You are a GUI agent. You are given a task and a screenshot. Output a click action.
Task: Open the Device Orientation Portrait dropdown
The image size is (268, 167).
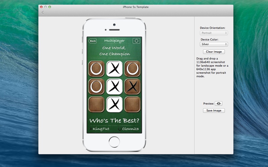pos(214,33)
